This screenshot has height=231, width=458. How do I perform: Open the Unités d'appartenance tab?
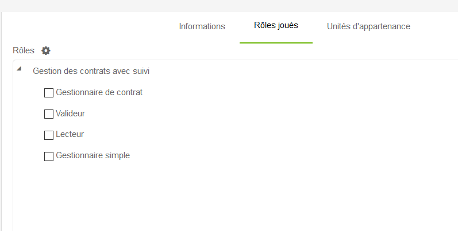point(368,26)
